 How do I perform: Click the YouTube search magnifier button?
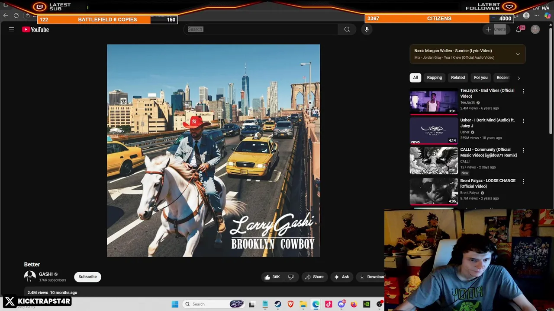(347, 29)
